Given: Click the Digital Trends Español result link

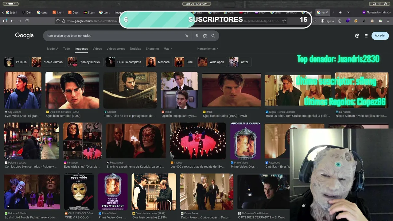Looking at the screenshot, I should pos(298,116).
